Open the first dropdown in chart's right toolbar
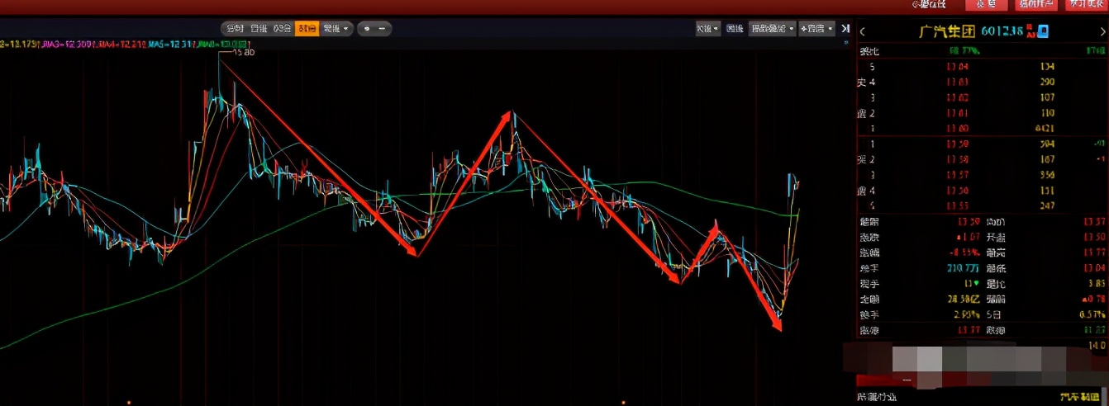 coord(707,28)
